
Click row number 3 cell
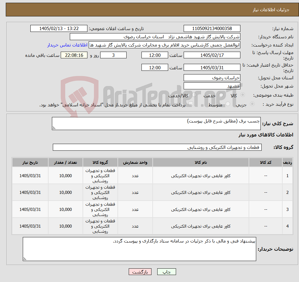pos(287,209)
